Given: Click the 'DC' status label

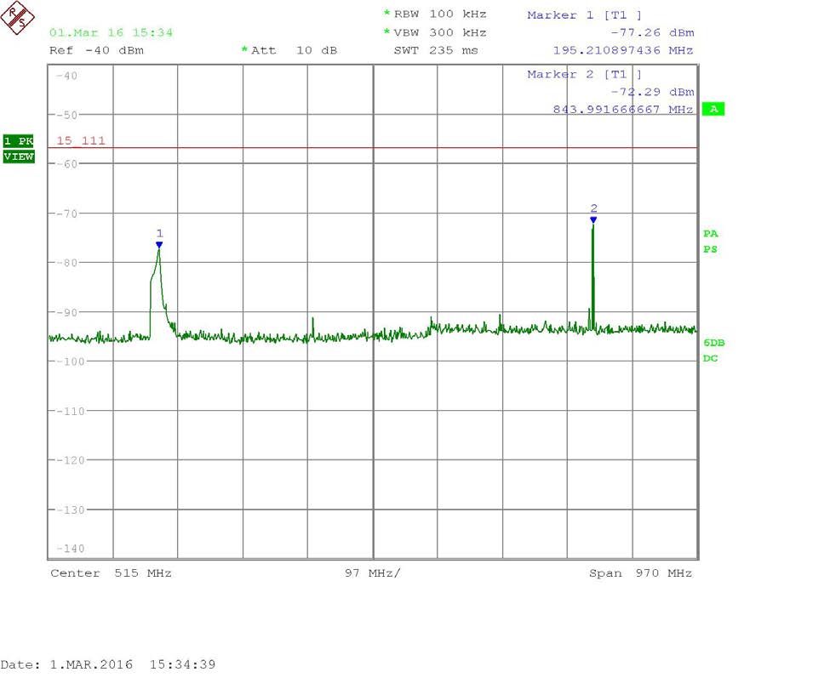Looking at the screenshot, I should (x=710, y=358).
